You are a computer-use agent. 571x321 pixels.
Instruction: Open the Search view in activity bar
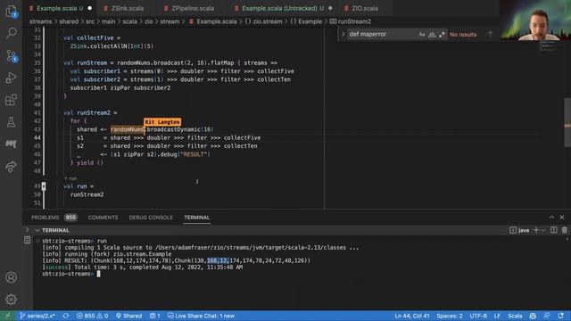click(x=11, y=33)
